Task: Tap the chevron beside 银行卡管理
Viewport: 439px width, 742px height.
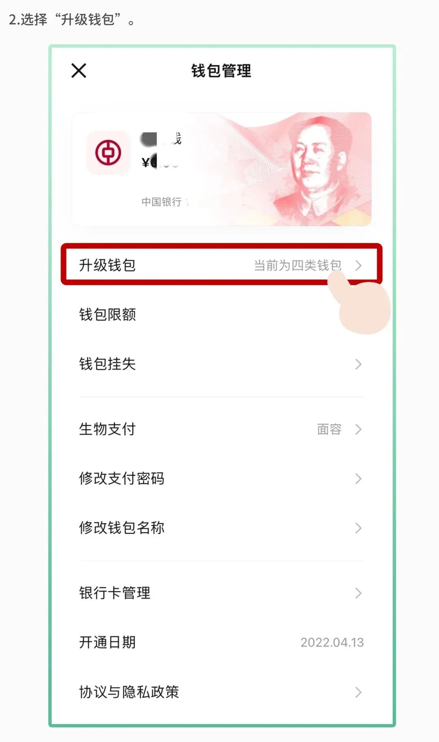Action: point(358,593)
